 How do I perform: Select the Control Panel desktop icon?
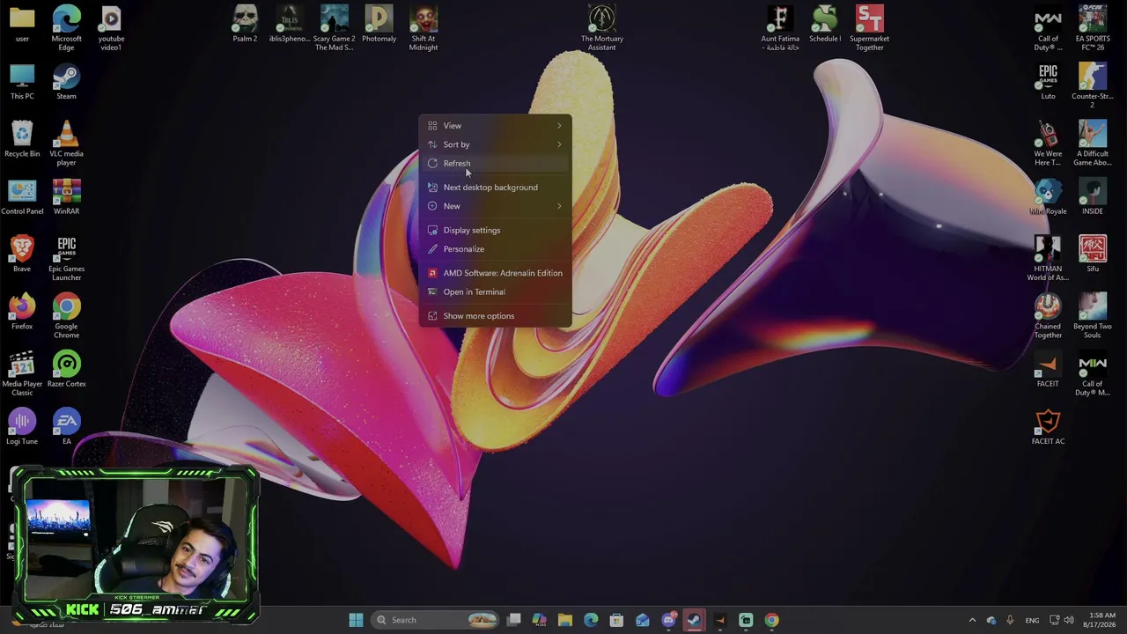click(x=22, y=197)
